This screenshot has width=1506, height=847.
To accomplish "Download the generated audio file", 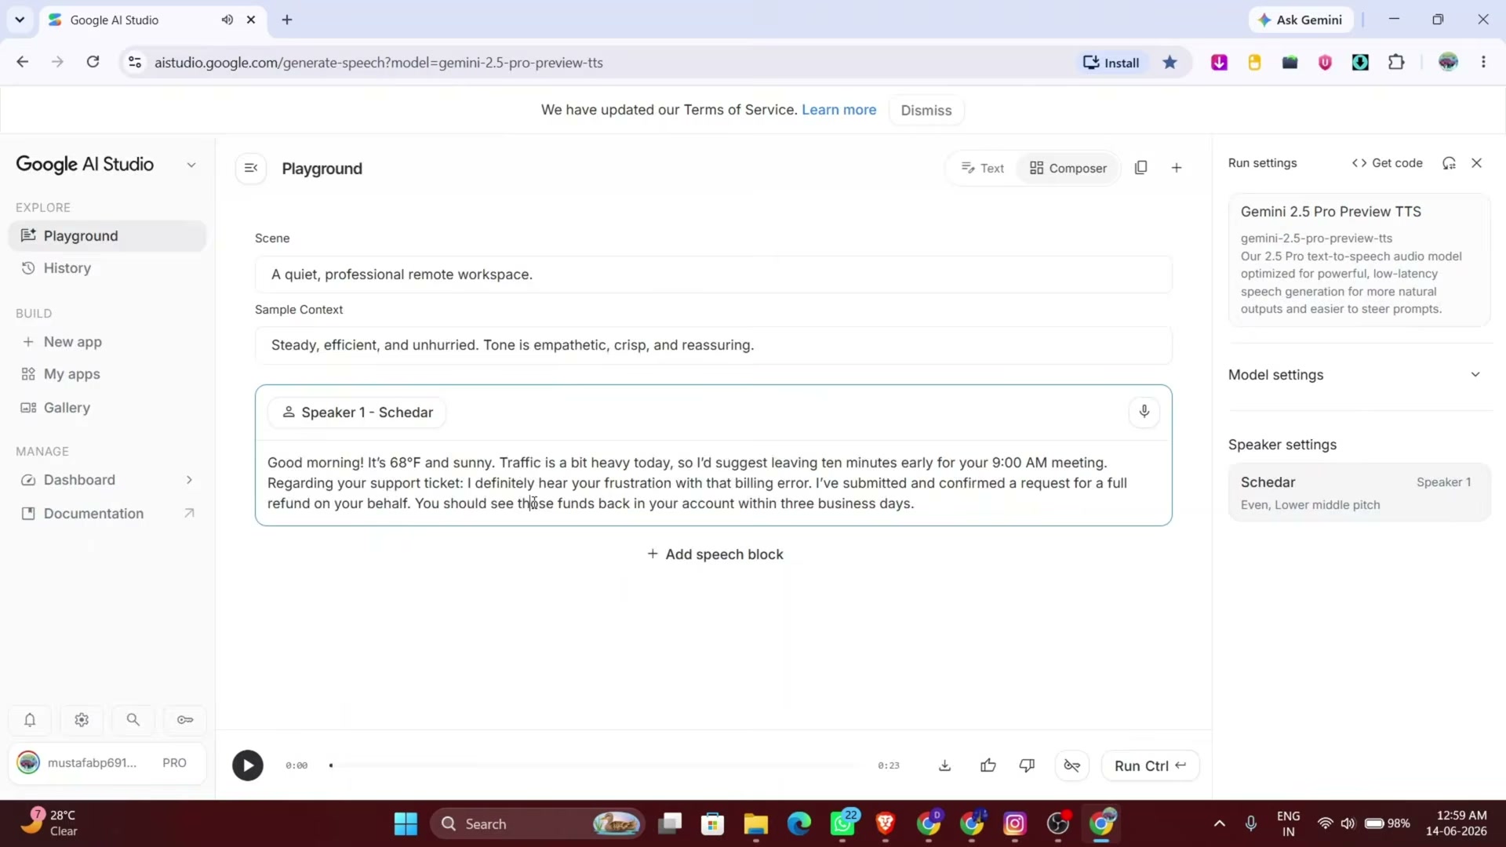I will pos(944,765).
